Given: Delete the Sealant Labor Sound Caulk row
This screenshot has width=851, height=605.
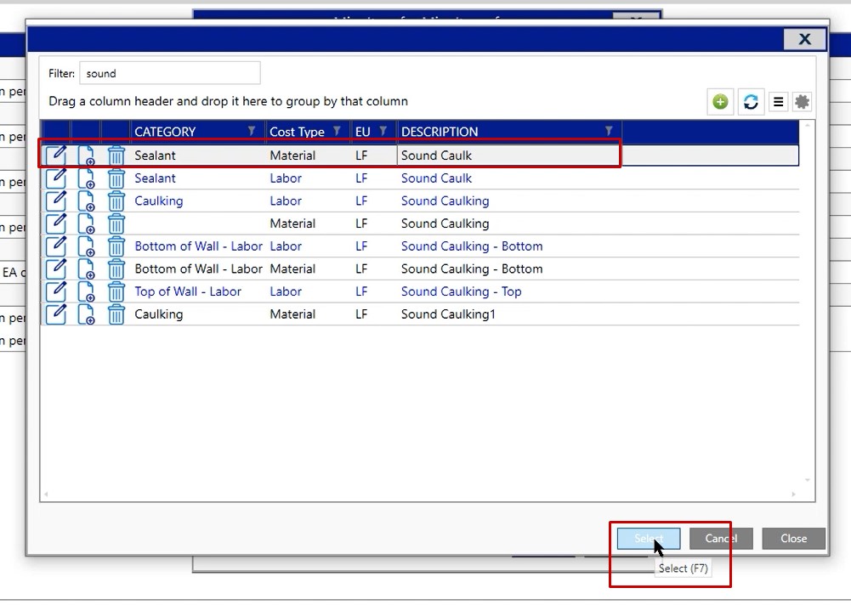Looking at the screenshot, I should tap(116, 178).
